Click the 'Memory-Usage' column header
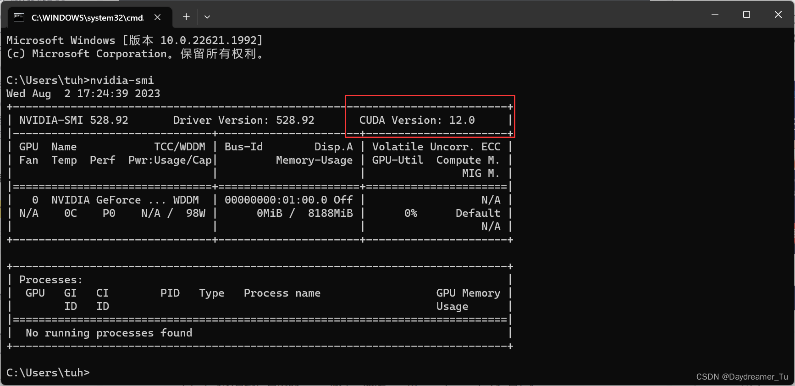 (x=315, y=160)
